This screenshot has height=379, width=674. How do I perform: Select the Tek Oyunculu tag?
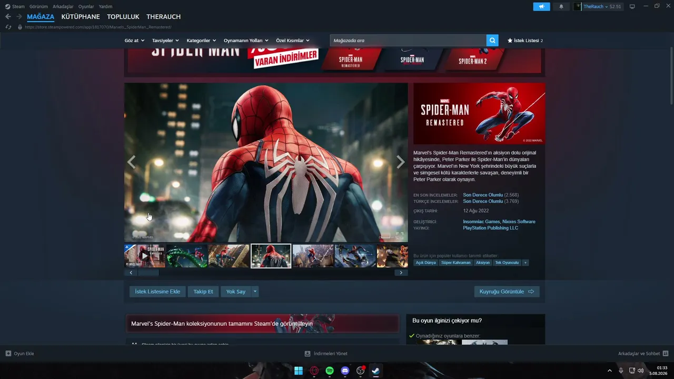click(x=507, y=263)
